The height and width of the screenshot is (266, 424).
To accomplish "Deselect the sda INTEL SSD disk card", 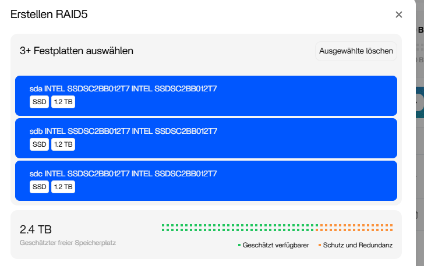I will tap(206, 95).
